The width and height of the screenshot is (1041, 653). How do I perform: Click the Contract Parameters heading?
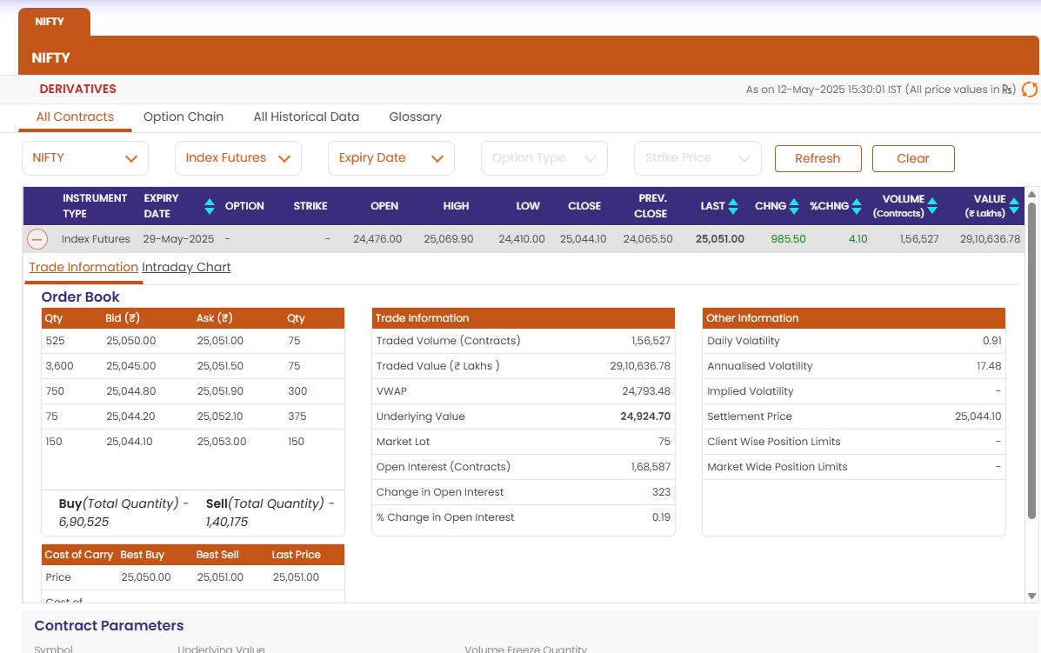109,626
